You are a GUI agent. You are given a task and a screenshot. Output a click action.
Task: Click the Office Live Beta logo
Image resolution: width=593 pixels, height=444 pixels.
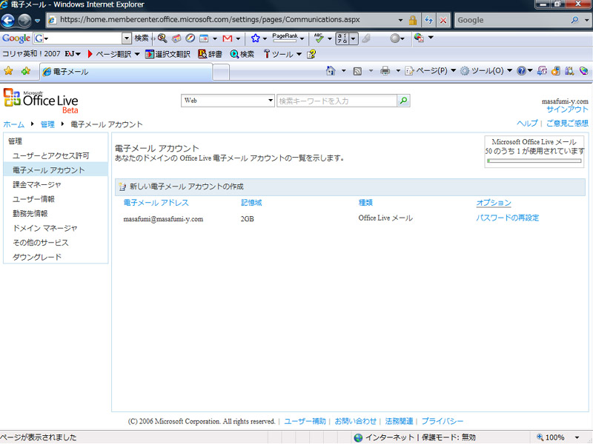(41, 101)
